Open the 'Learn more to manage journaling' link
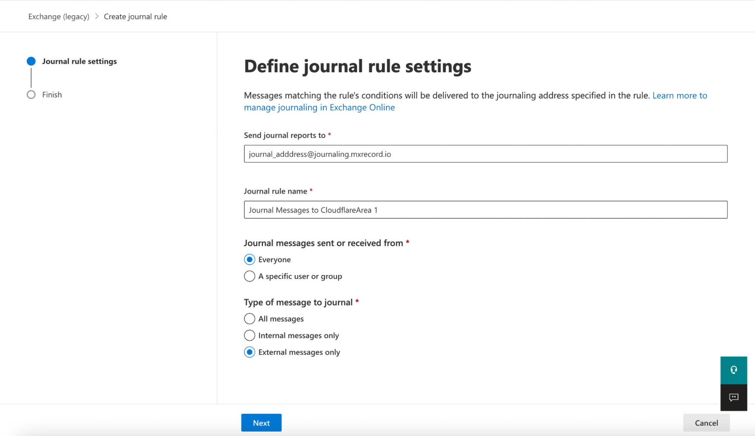Screen dimensions: 755x436 pyautogui.click(x=679, y=96)
